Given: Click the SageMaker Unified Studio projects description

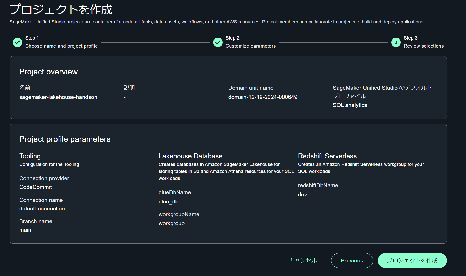Looking at the screenshot, I should coord(217,22).
